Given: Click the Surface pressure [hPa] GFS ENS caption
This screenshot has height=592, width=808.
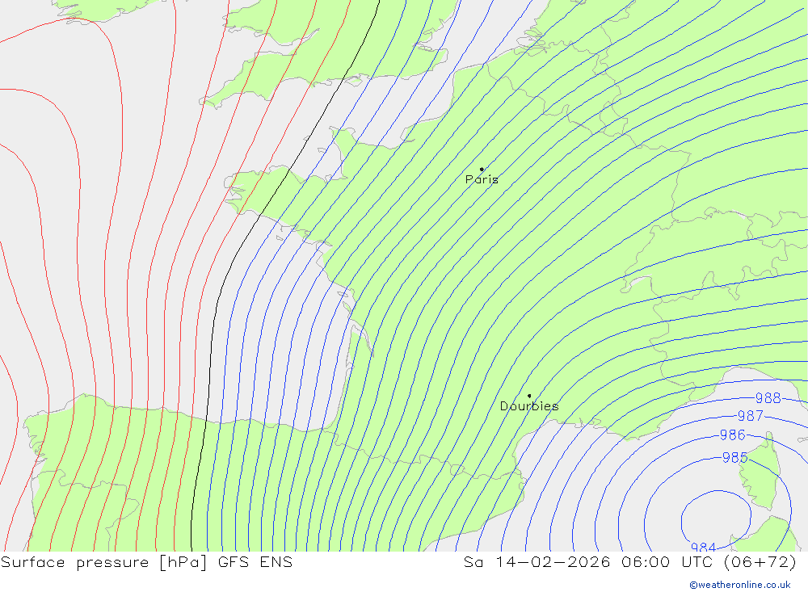Looking at the screenshot, I should pyautogui.click(x=146, y=562).
